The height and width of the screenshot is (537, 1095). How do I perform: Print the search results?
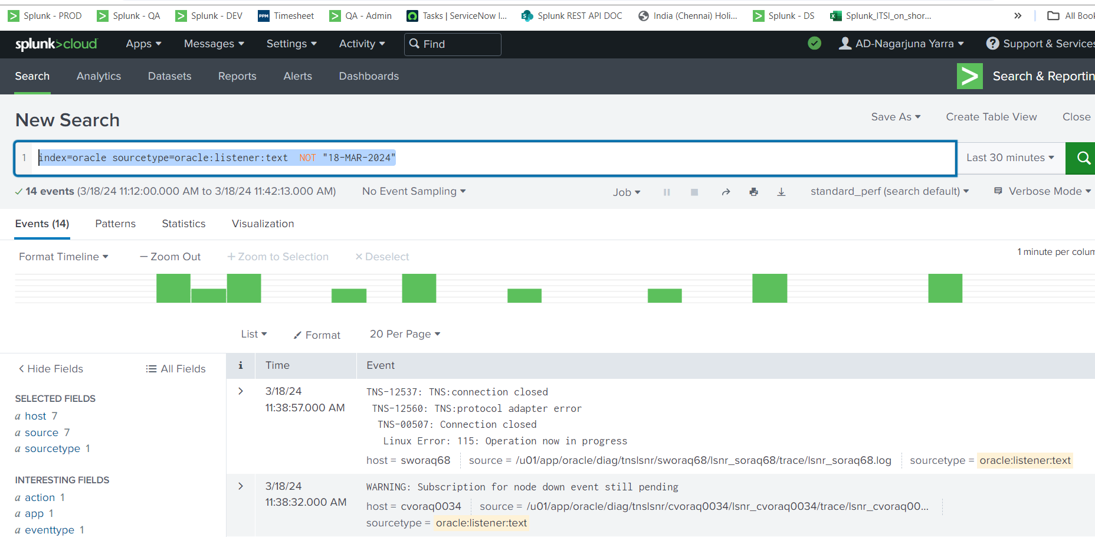pyautogui.click(x=754, y=192)
